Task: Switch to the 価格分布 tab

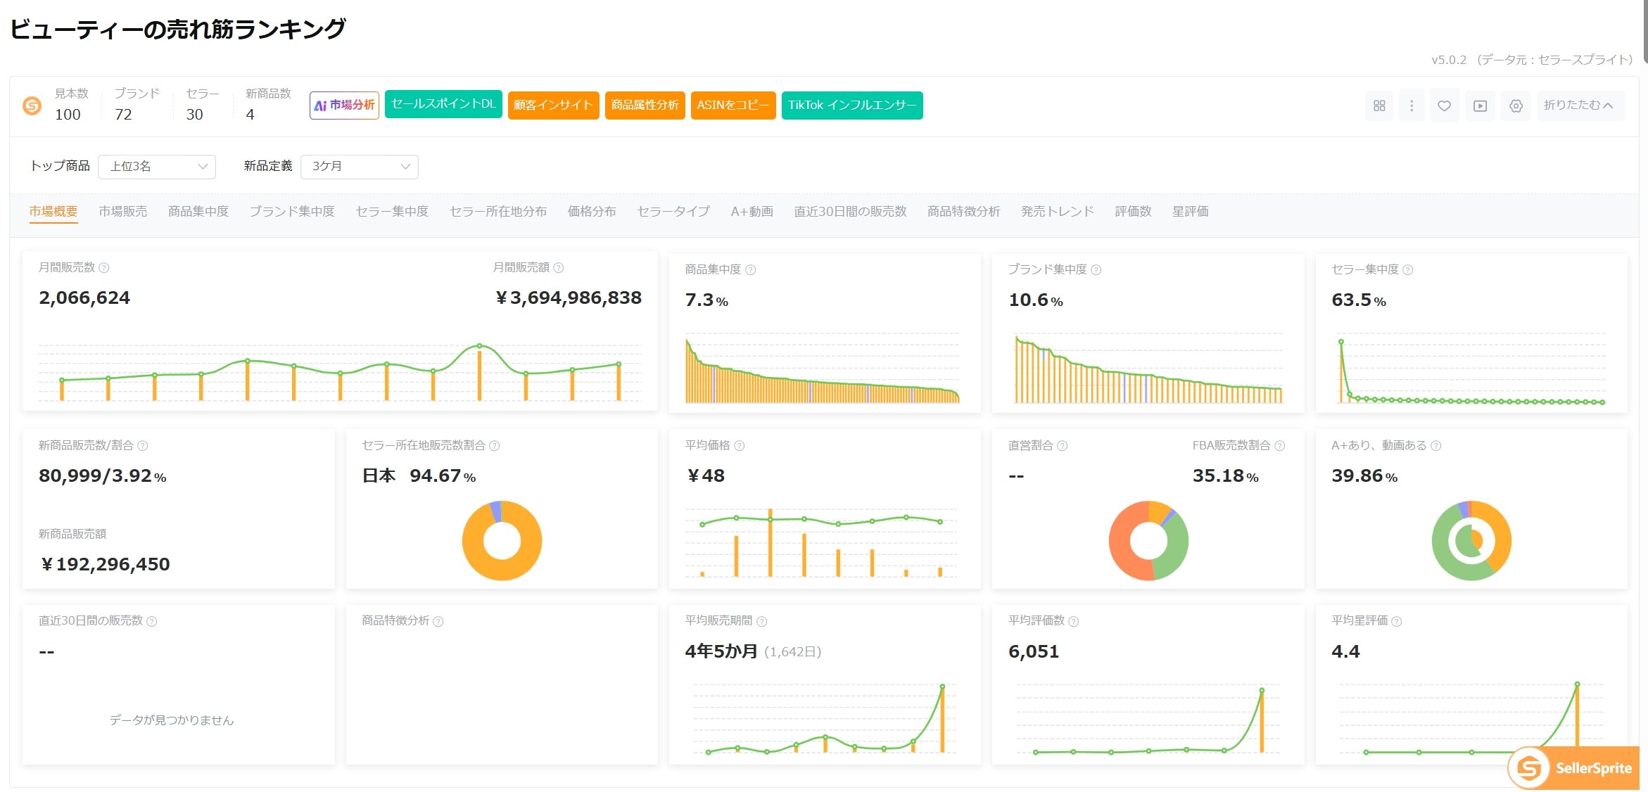Action: (x=592, y=212)
